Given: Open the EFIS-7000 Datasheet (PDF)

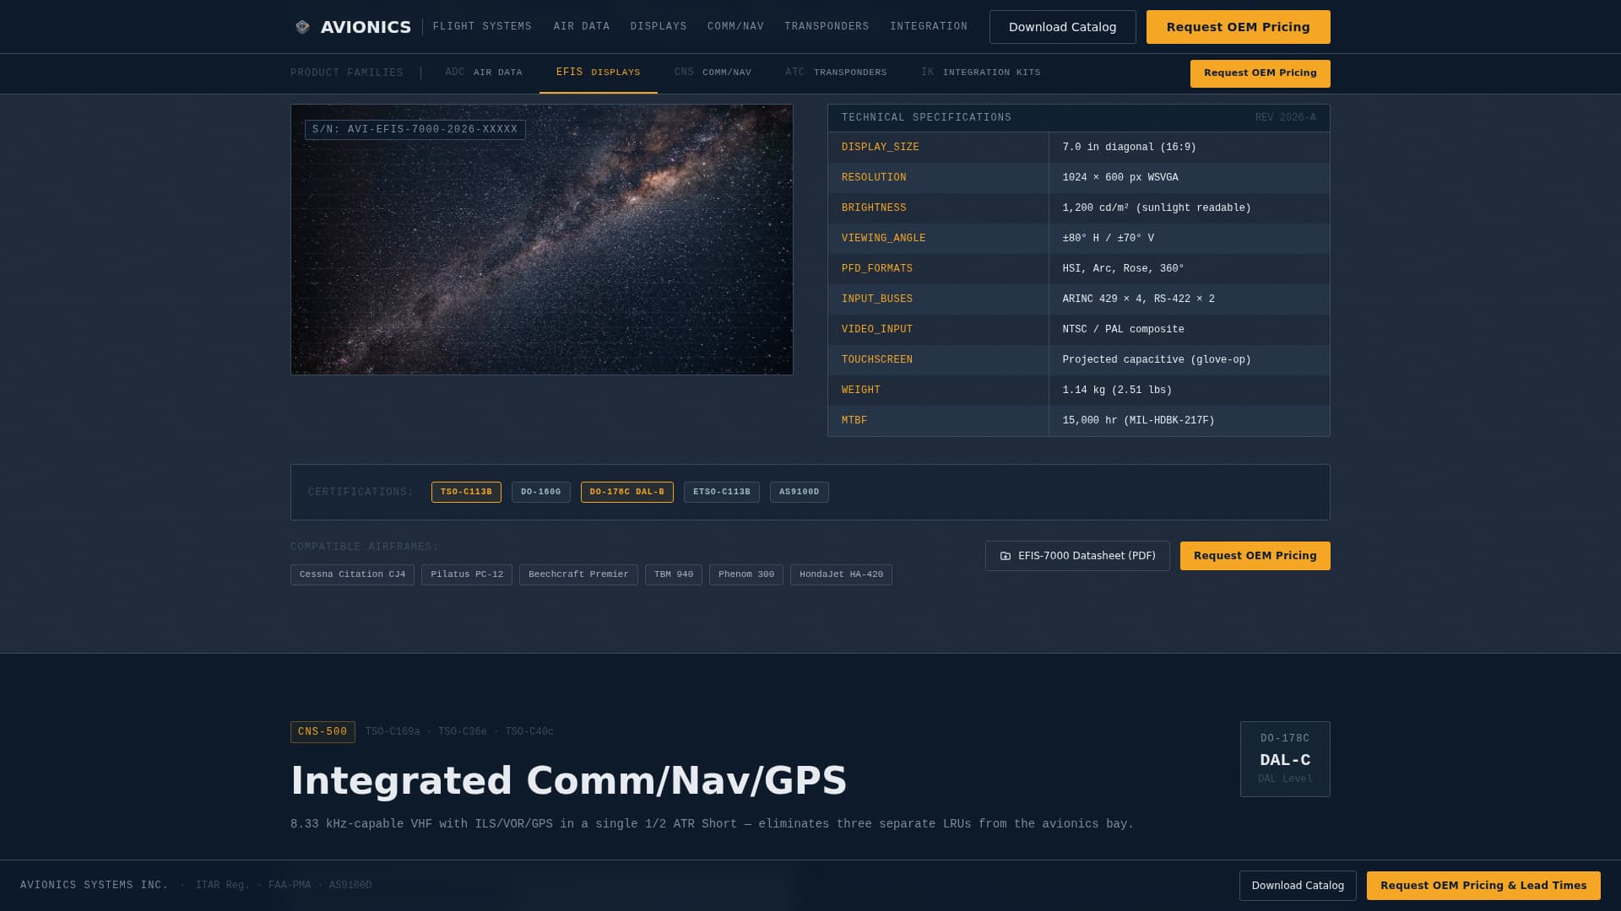Looking at the screenshot, I should [1077, 556].
